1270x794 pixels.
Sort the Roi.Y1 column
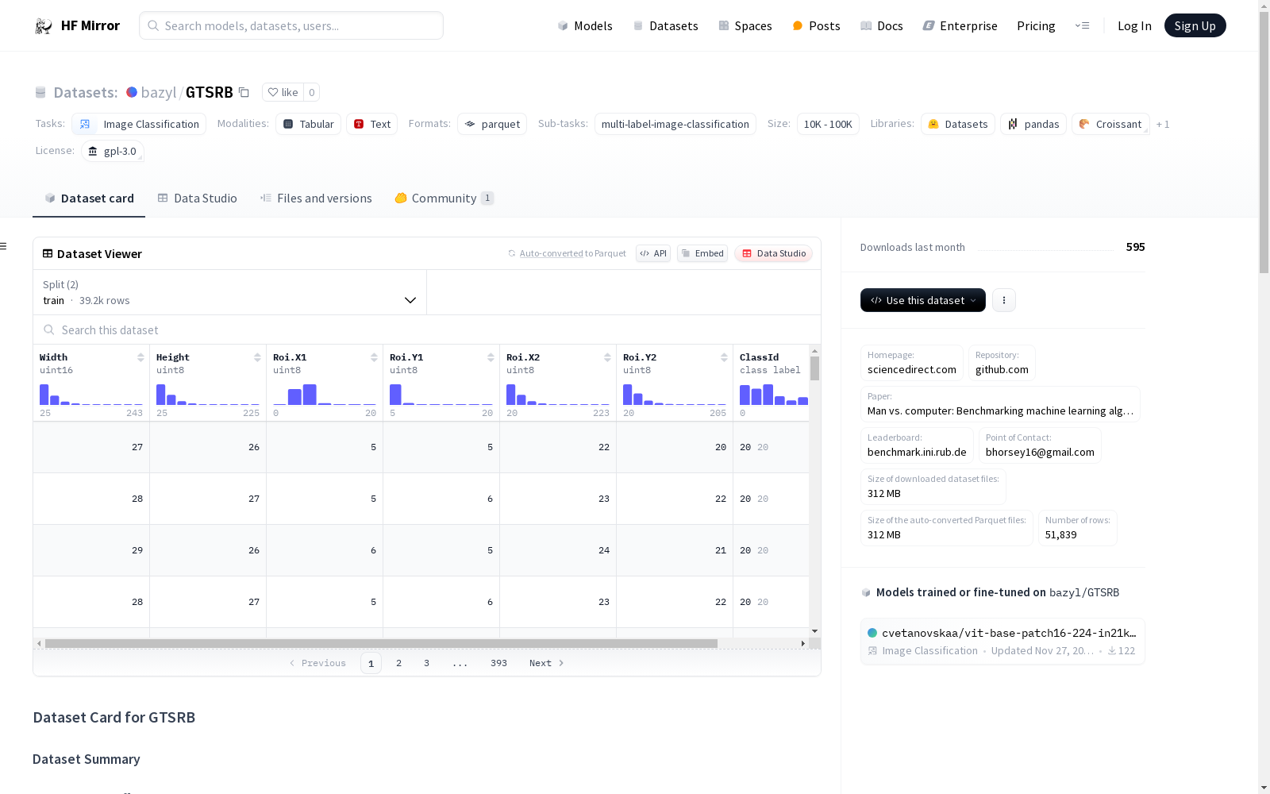(491, 357)
